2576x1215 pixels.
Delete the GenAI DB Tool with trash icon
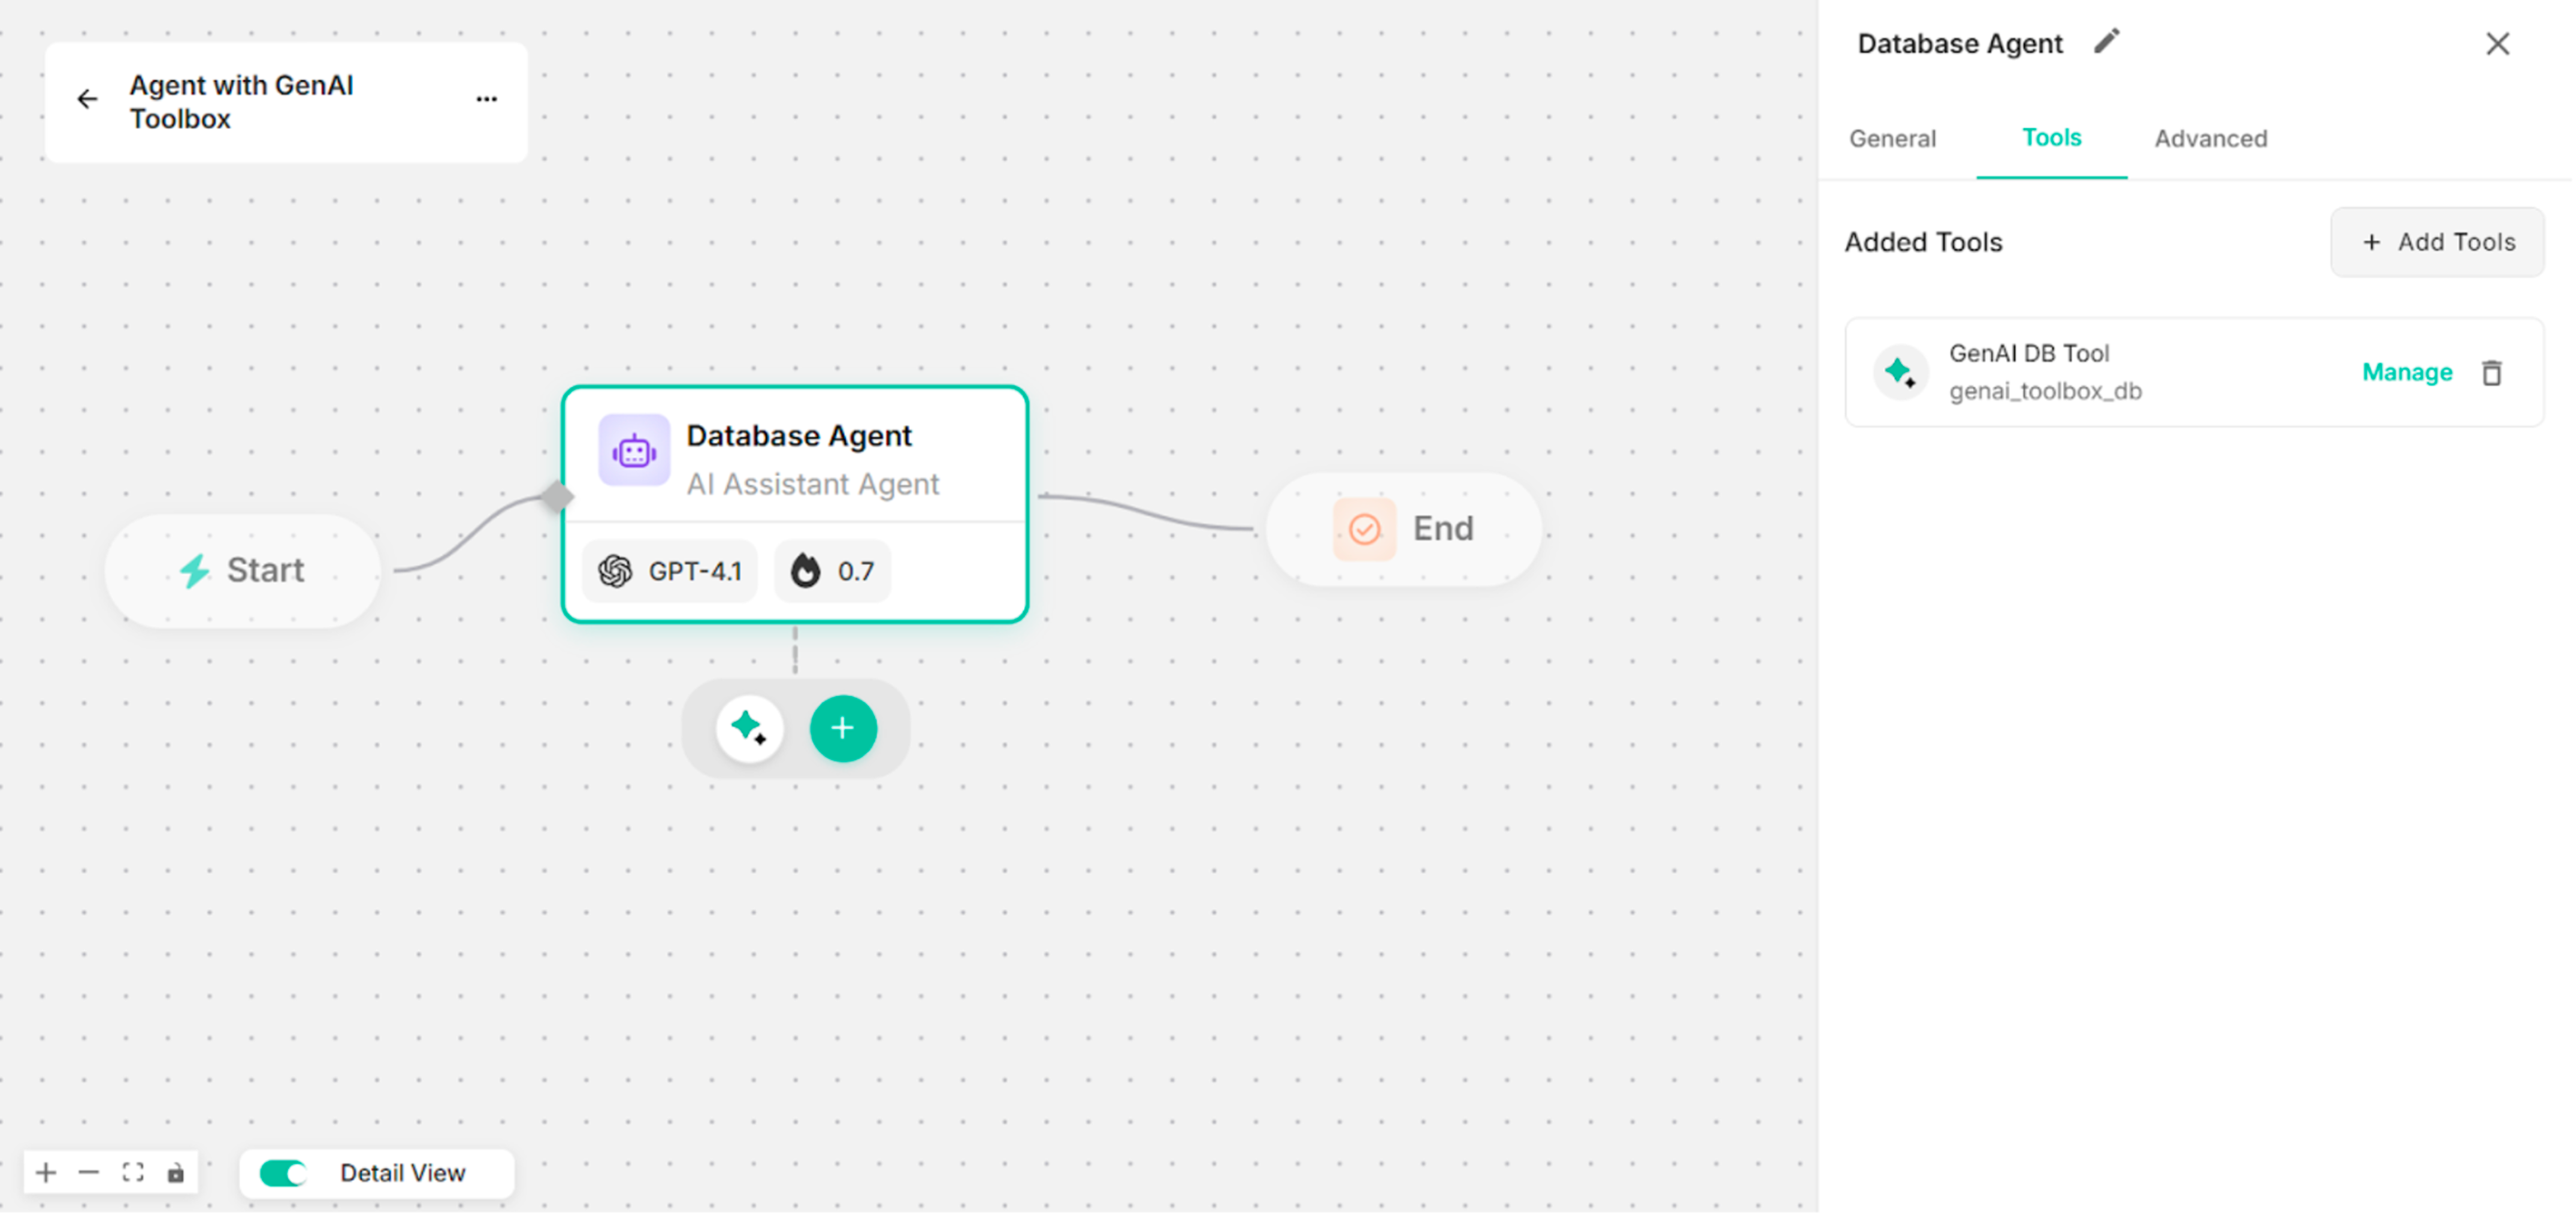pyautogui.click(x=2491, y=373)
